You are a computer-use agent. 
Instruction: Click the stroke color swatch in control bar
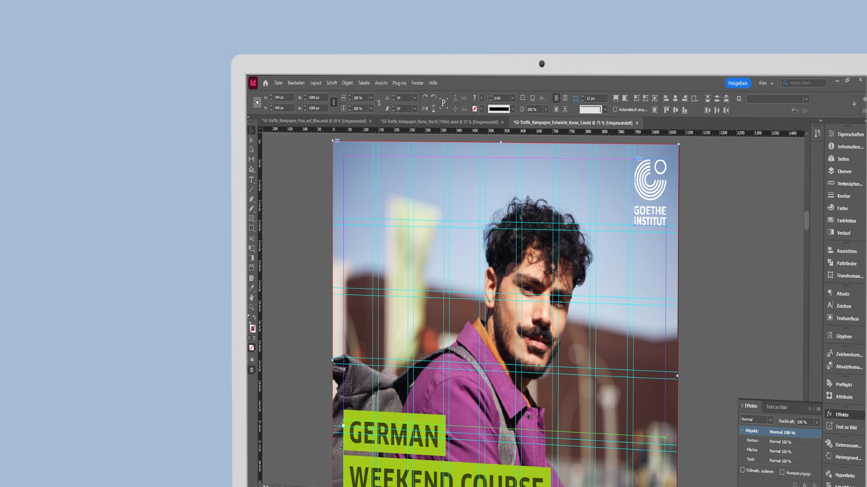[475, 109]
